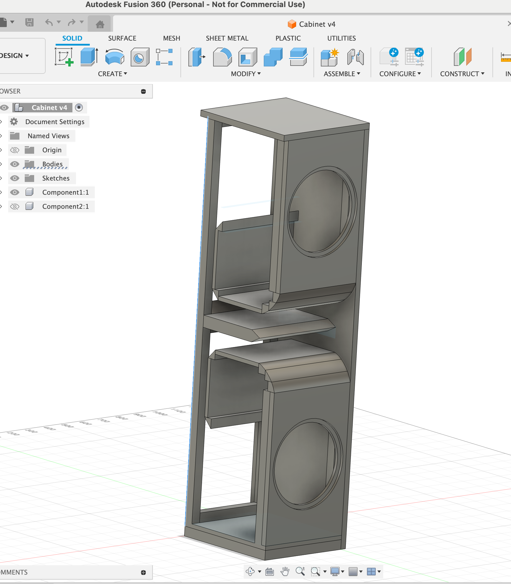Screen dimensions: 511x584
Task: Open the Orbit navigation tool
Action: pyautogui.click(x=250, y=571)
